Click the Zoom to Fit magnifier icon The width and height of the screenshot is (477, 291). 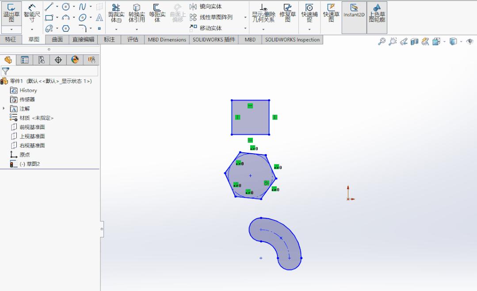point(382,40)
